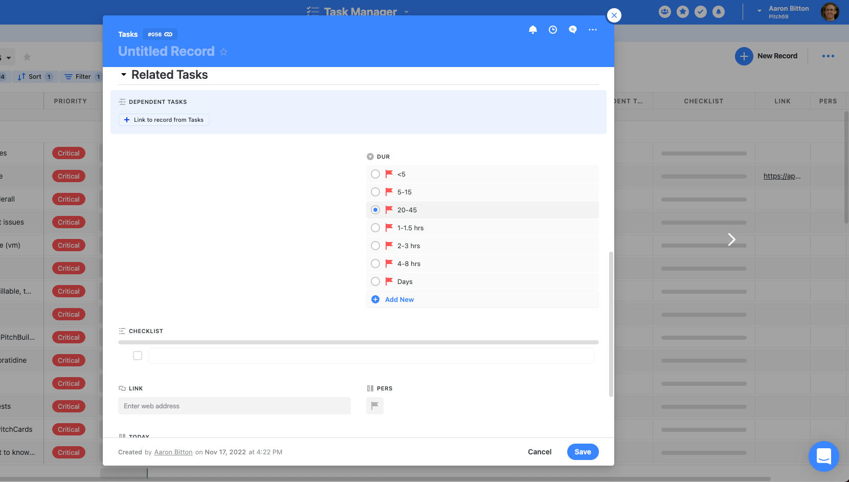Click the 'Enter web address' link field
The height and width of the screenshot is (482, 849).
(234, 406)
